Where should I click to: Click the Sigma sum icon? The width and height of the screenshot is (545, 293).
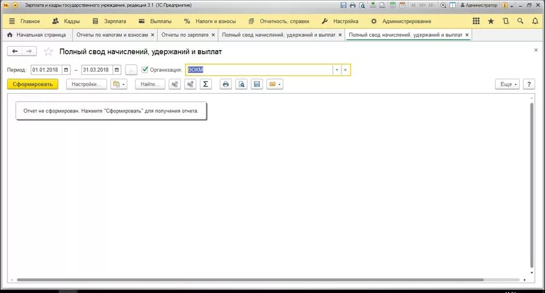pos(205,84)
